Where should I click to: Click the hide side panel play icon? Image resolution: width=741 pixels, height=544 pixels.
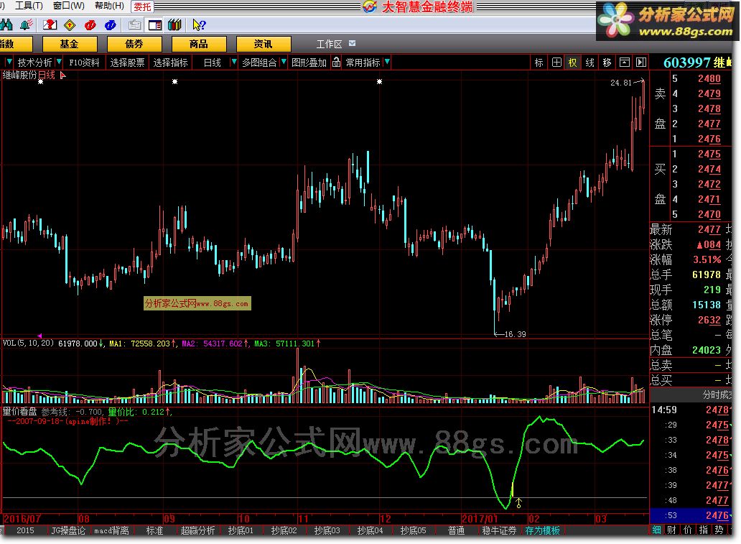coord(640,63)
